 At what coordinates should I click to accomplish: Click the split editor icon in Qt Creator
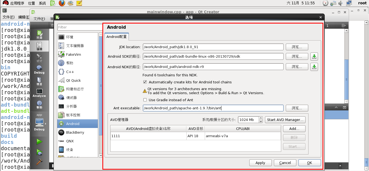(x=344, y=25)
